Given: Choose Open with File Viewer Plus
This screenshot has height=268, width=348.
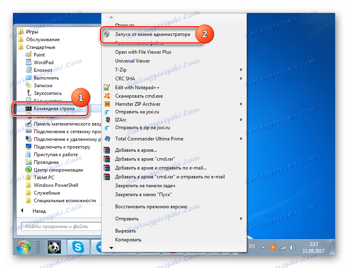Looking at the screenshot, I should 143,52.
